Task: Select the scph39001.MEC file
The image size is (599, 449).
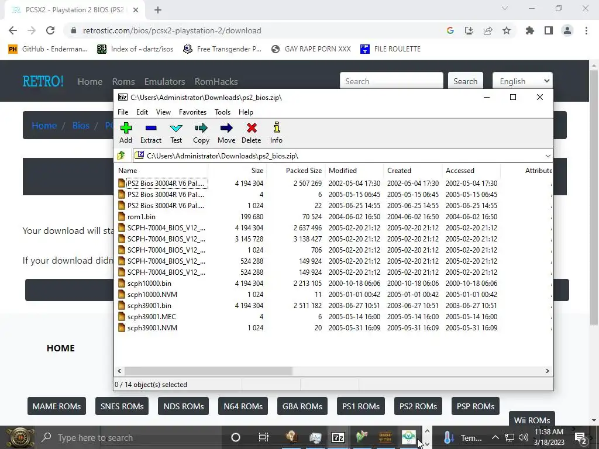Action: click(x=152, y=316)
